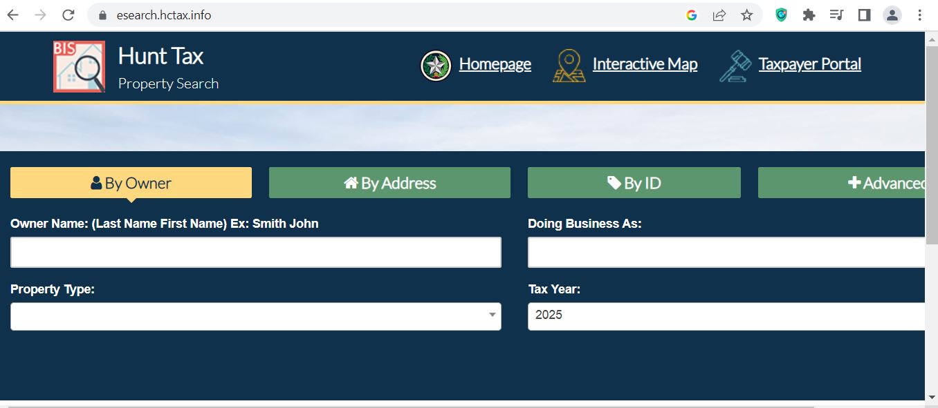Click the browser forward arrow
This screenshot has height=408, width=938.
pos(40,14)
